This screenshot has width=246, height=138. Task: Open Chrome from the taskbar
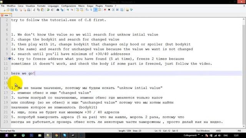(x=57, y=135)
